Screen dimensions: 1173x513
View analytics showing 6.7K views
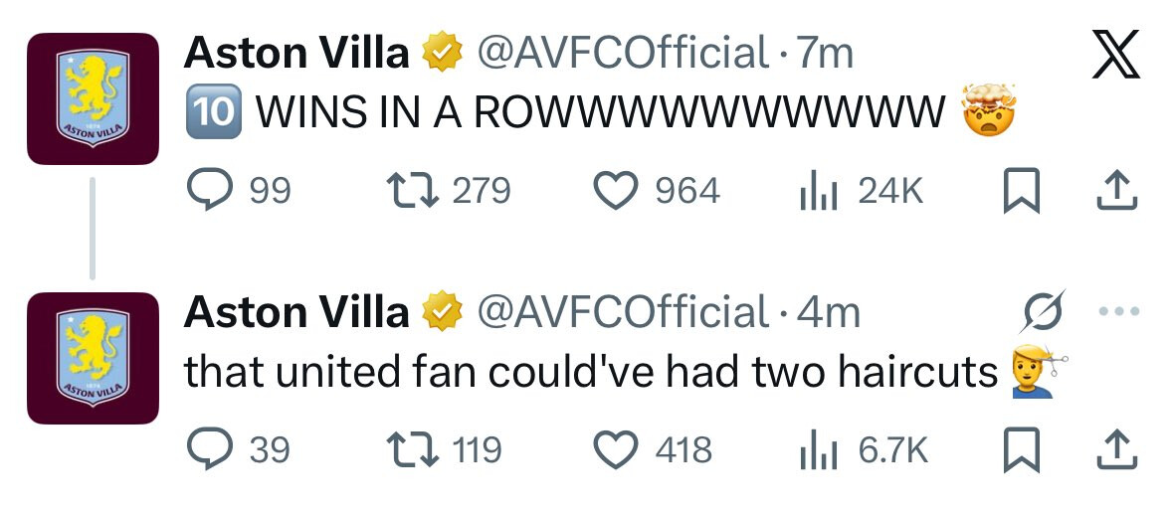[x=814, y=450]
